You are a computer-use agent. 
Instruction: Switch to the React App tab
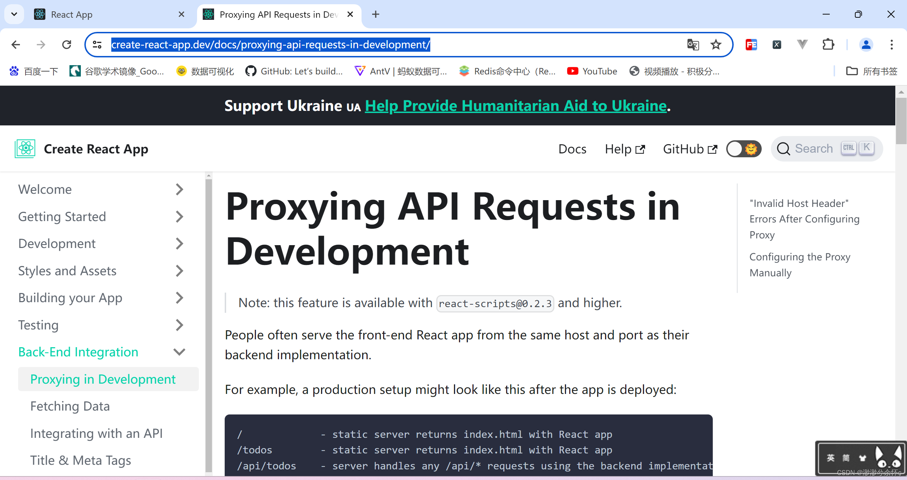point(106,14)
